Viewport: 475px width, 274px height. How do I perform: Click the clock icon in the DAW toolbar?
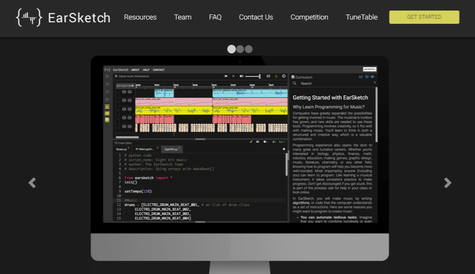coord(284,76)
